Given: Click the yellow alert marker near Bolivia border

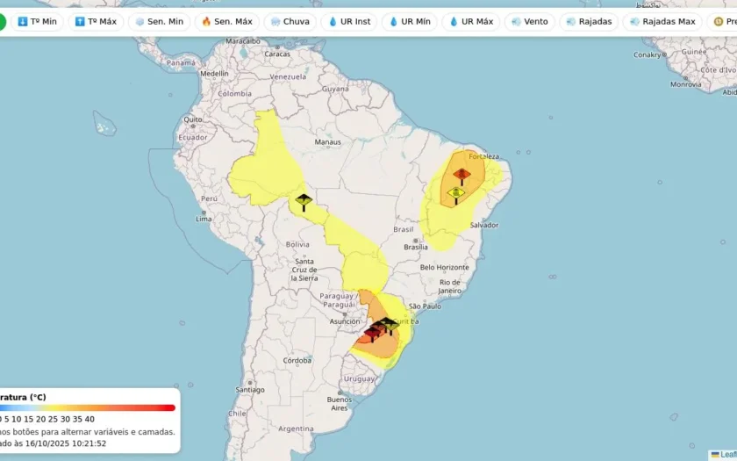Looking at the screenshot, I should (304, 202).
